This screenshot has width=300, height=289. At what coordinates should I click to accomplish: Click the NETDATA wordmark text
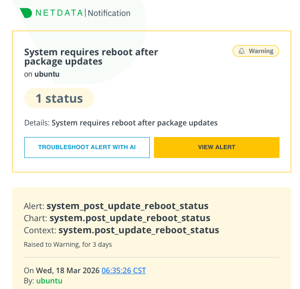tap(60, 13)
